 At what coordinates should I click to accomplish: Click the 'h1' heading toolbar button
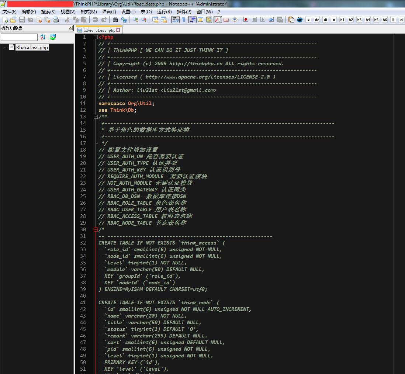(342, 20)
